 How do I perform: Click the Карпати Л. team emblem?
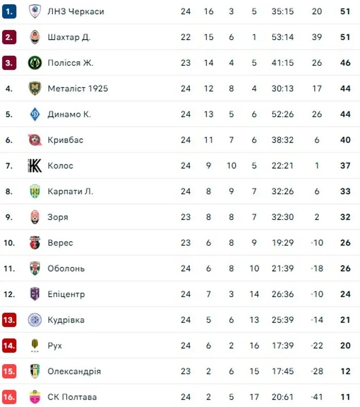34,191
